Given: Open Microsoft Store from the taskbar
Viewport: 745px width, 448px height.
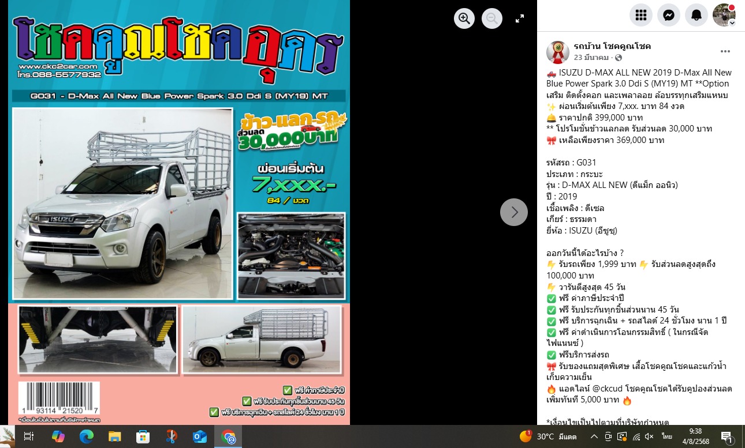Looking at the screenshot, I should 143,436.
